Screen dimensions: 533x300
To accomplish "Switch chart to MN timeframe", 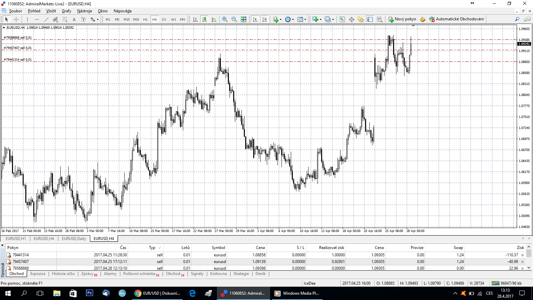I will 183,19.
